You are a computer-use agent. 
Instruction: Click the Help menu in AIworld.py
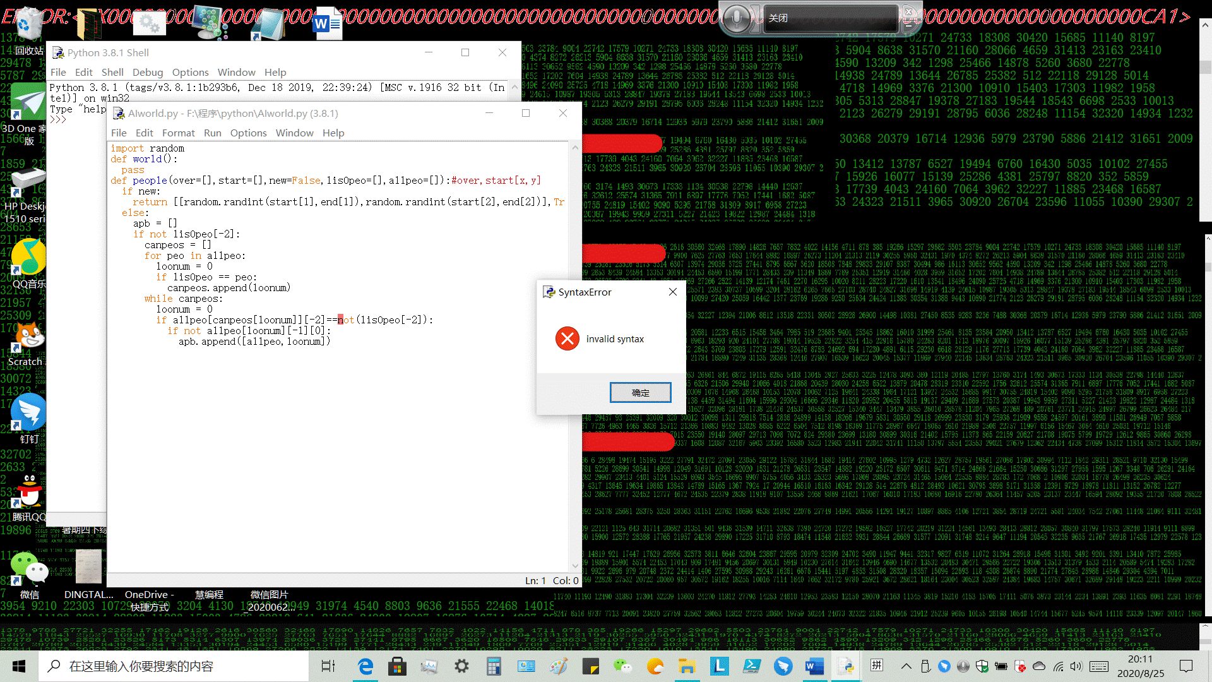(333, 133)
